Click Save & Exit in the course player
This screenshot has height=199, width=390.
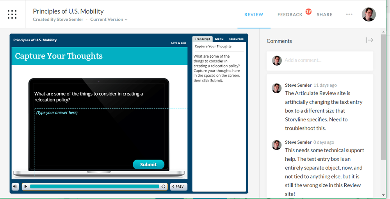click(178, 43)
